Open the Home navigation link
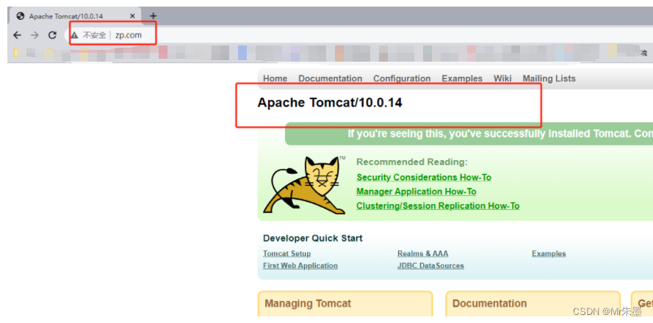Viewport: 653px width, 323px height. (x=275, y=79)
